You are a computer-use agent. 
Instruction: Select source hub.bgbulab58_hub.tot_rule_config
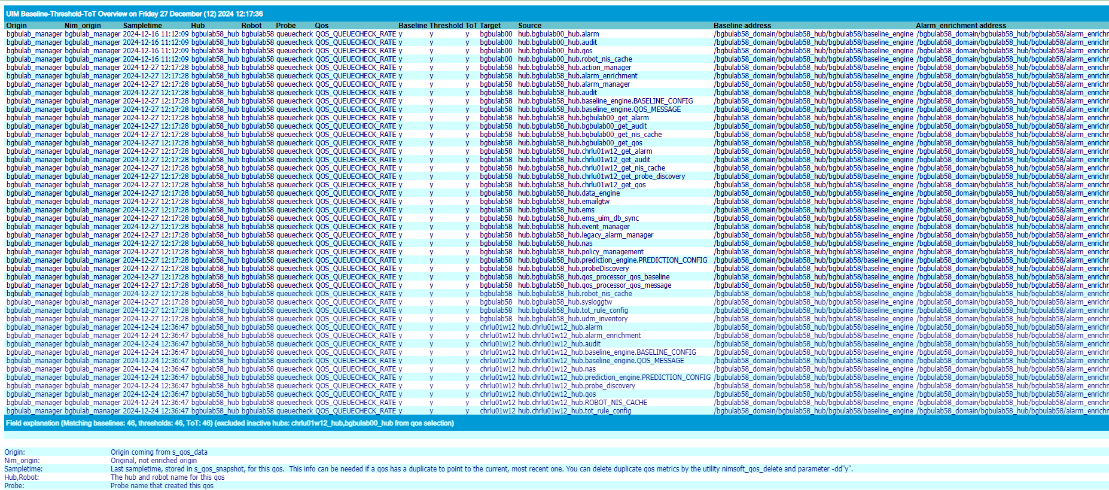573,311
